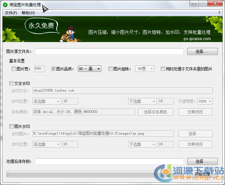This screenshot has width=225, height=185.
Task: Uncheck the 图片品质 checkbox
Action: 54,69
